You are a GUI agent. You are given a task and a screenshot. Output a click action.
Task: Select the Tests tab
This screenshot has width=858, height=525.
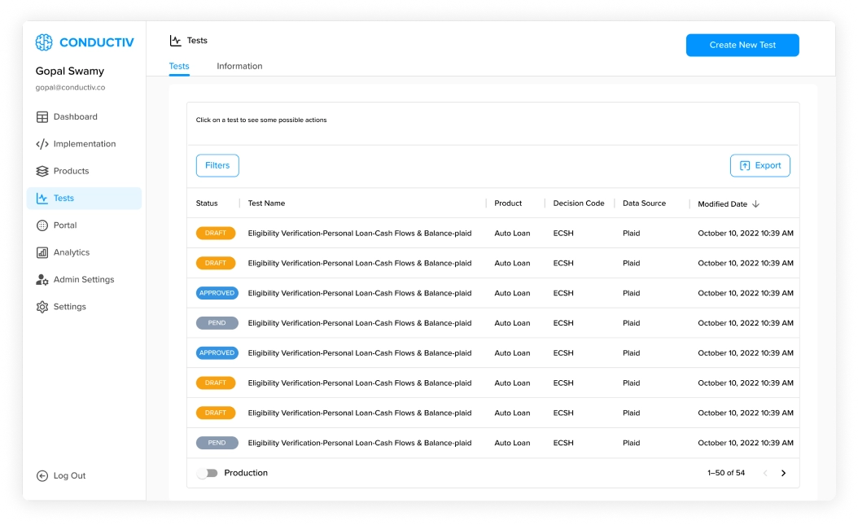click(x=179, y=66)
